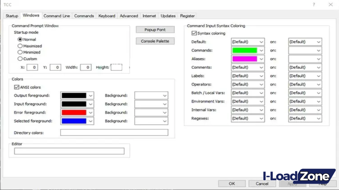This screenshot has height=190, width=339.
Task: Switch to the Keyboard tab
Action: point(107,16)
